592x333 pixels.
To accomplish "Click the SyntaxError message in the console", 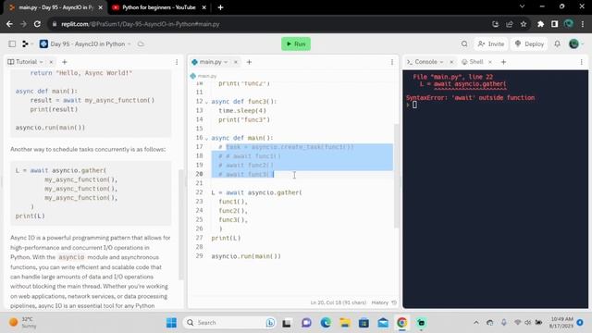I will (x=471, y=98).
